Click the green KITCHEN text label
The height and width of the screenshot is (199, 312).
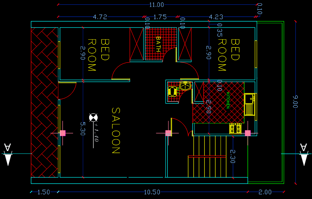pos(228,100)
